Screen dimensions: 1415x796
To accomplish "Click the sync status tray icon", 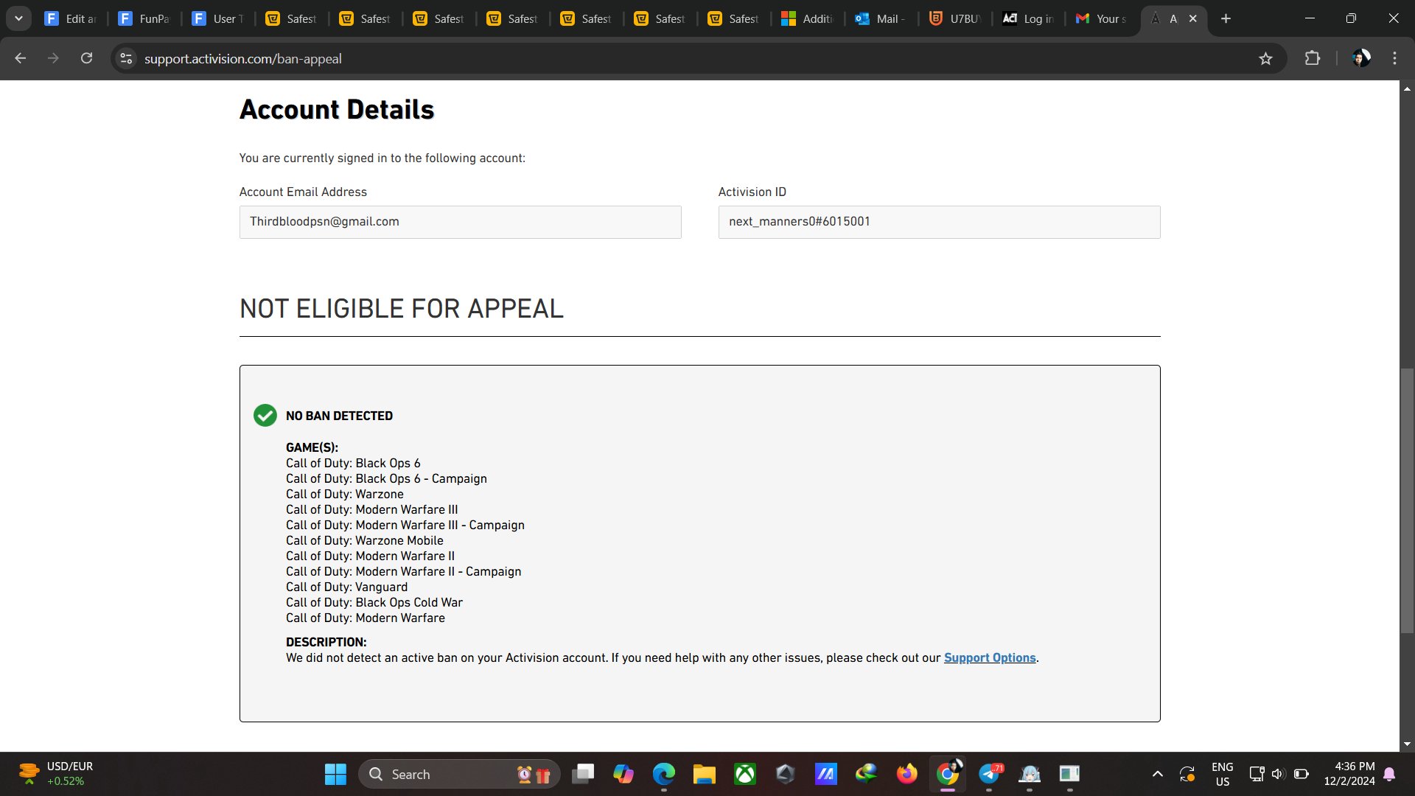I will point(1187,774).
